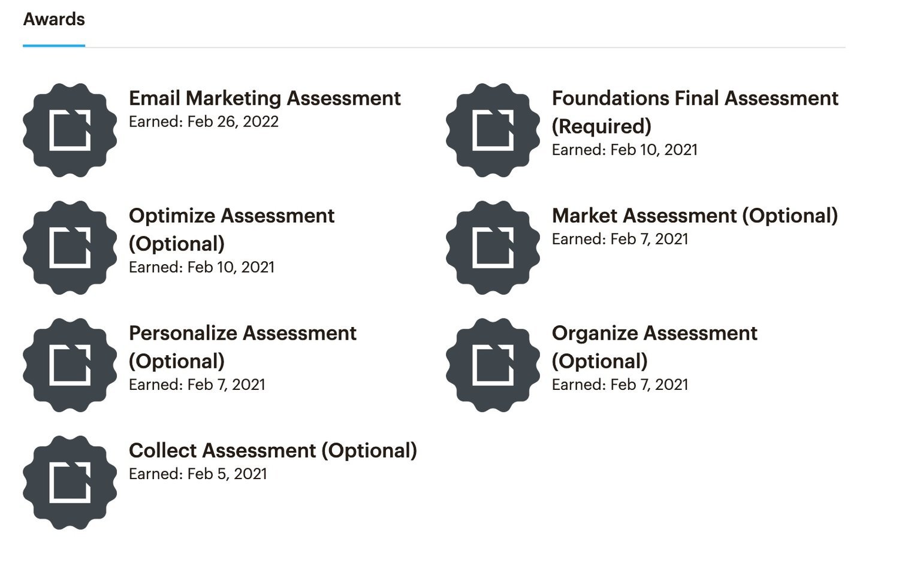
Task: Select the Optimize Assessment badge icon
Action: (70, 247)
